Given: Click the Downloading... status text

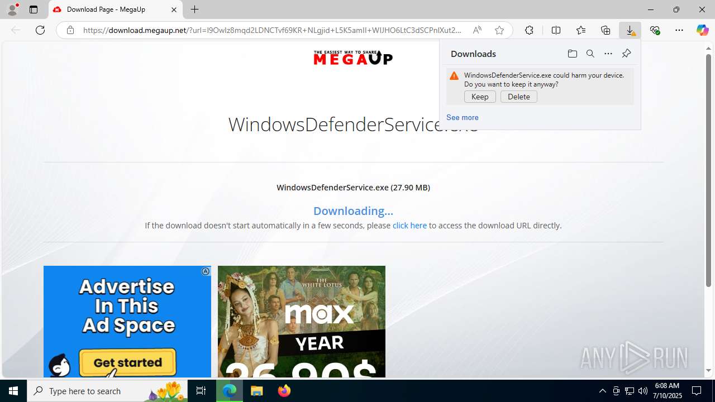Looking at the screenshot, I should tap(353, 211).
